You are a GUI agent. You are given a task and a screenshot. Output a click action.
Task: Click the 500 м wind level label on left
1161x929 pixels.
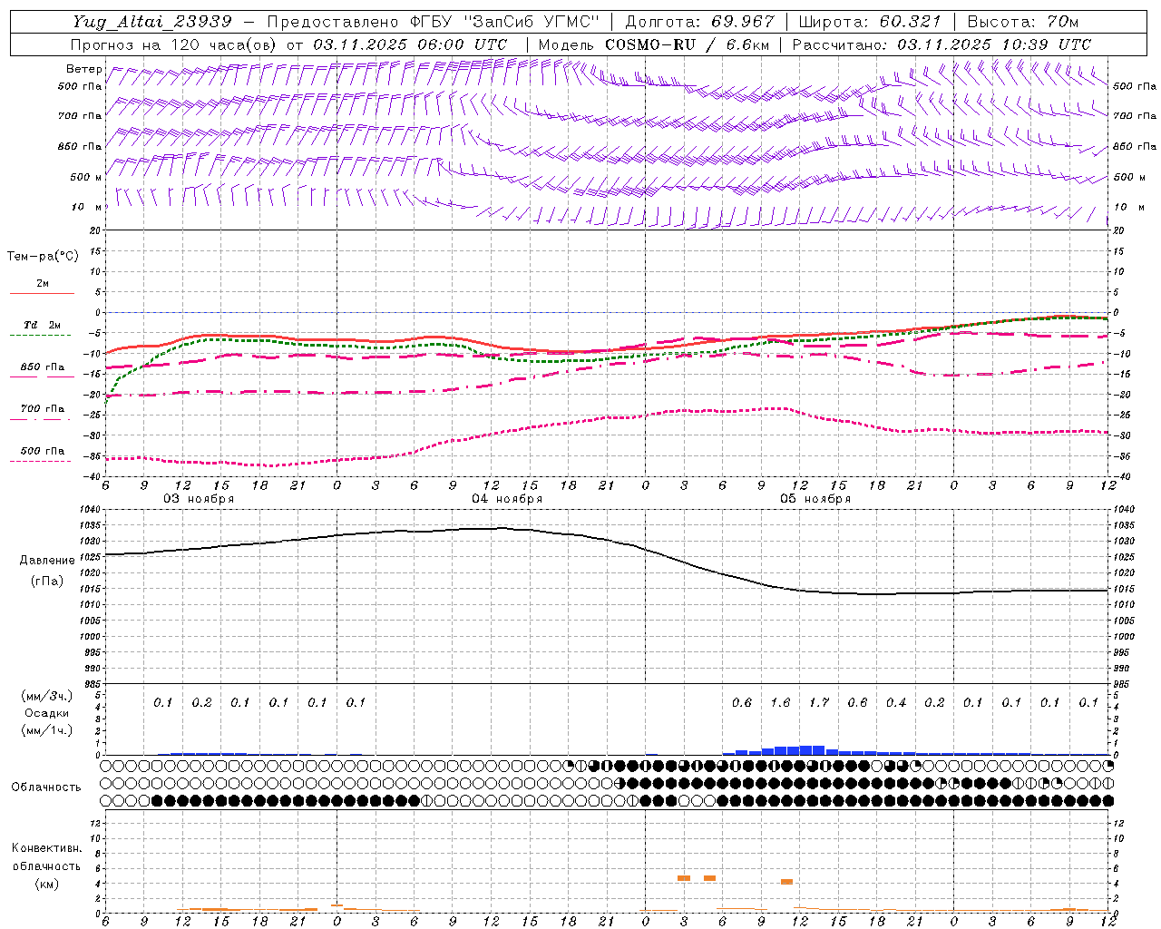tap(86, 177)
